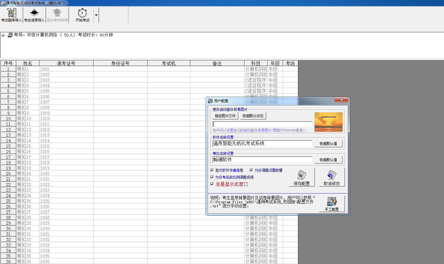Screen dimensions: 444x264
Task: Click the 恢服默认状态 button
Action: [253, 116]
